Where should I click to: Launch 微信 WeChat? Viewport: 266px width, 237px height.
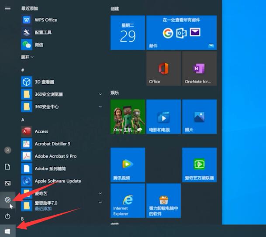point(62,45)
